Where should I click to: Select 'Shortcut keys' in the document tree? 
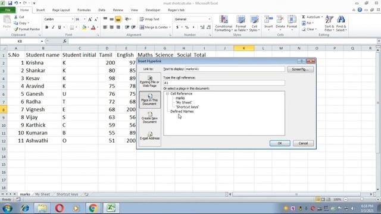pyautogui.click(x=187, y=107)
